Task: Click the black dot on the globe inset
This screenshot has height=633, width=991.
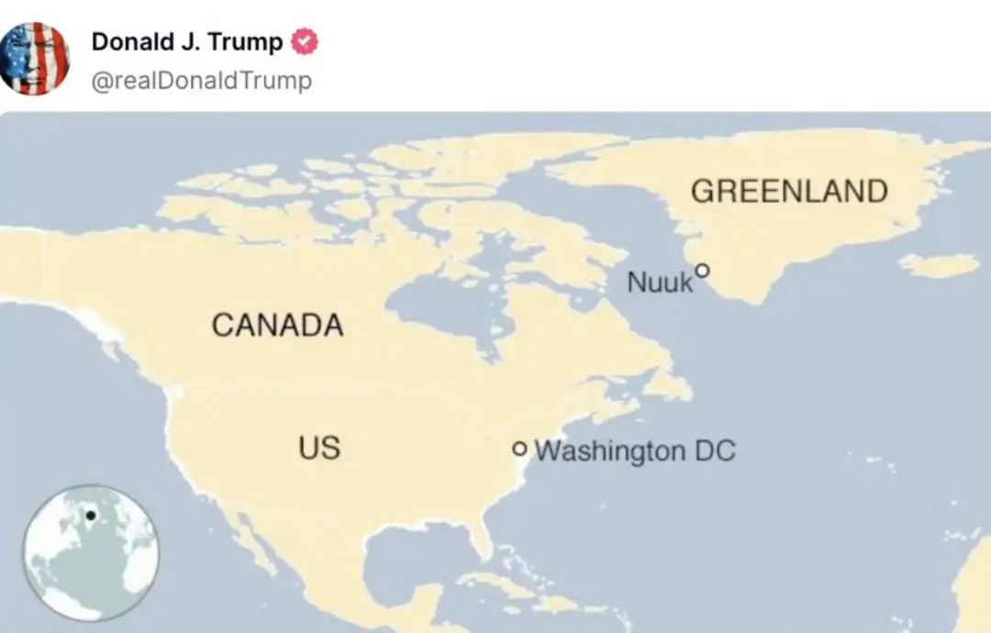Action: pos(90,516)
